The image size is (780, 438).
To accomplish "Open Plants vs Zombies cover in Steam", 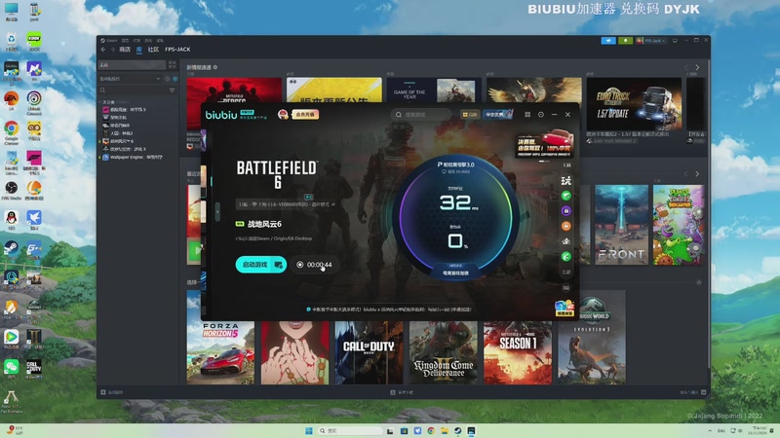I will (x=679, y=225).
